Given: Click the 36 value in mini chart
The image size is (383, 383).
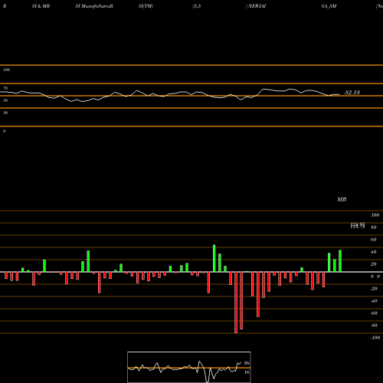Looking at the screenshot, I should (247, 363).
